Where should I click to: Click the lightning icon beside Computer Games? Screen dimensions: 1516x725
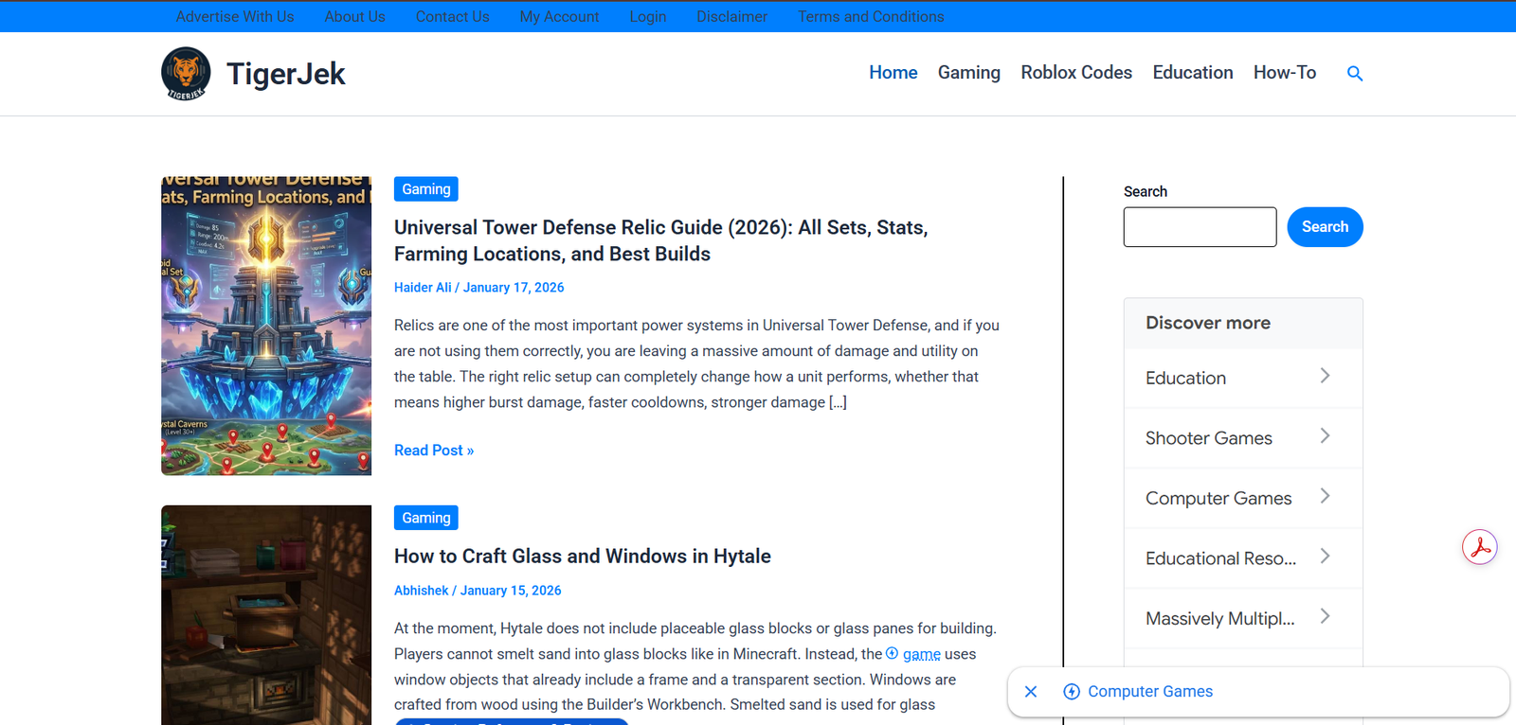(x=1072, y=692)
